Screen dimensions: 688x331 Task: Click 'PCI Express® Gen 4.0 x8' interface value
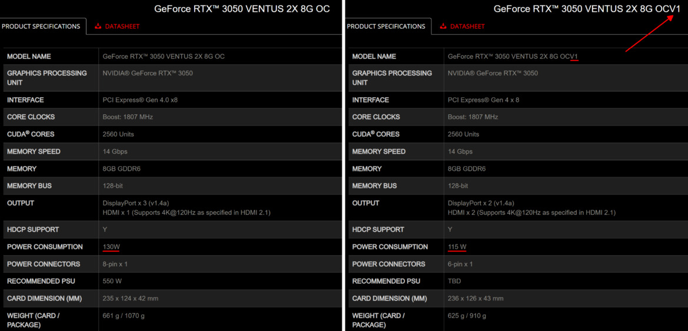coord(140,100)
